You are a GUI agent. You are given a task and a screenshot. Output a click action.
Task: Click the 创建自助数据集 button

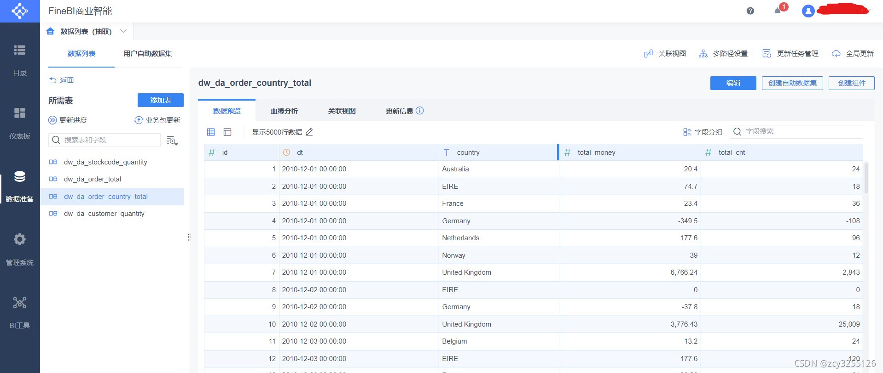(x=792, y=83)
